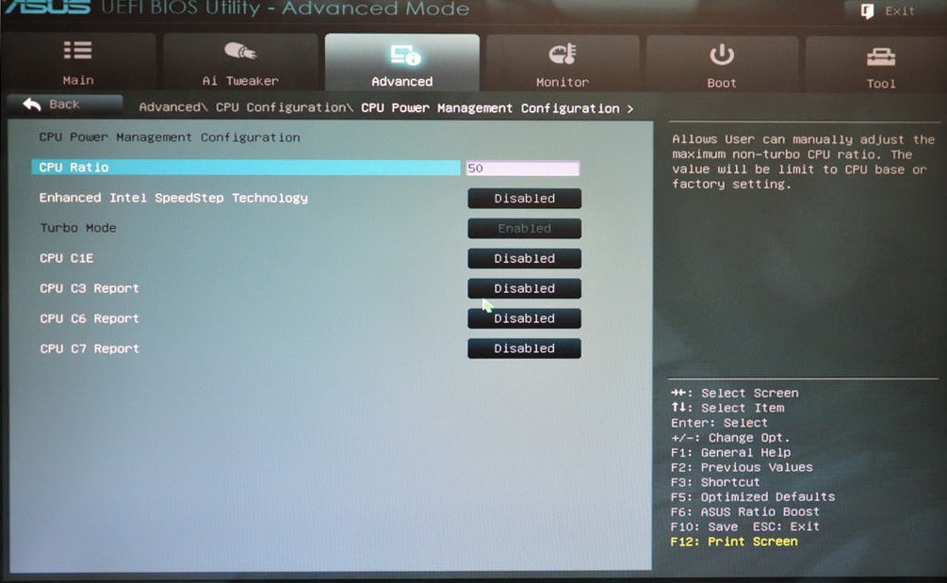Click the F12: Print Screen hint
Viewport: 947px width, 583px height.
(x=734, y=542)
